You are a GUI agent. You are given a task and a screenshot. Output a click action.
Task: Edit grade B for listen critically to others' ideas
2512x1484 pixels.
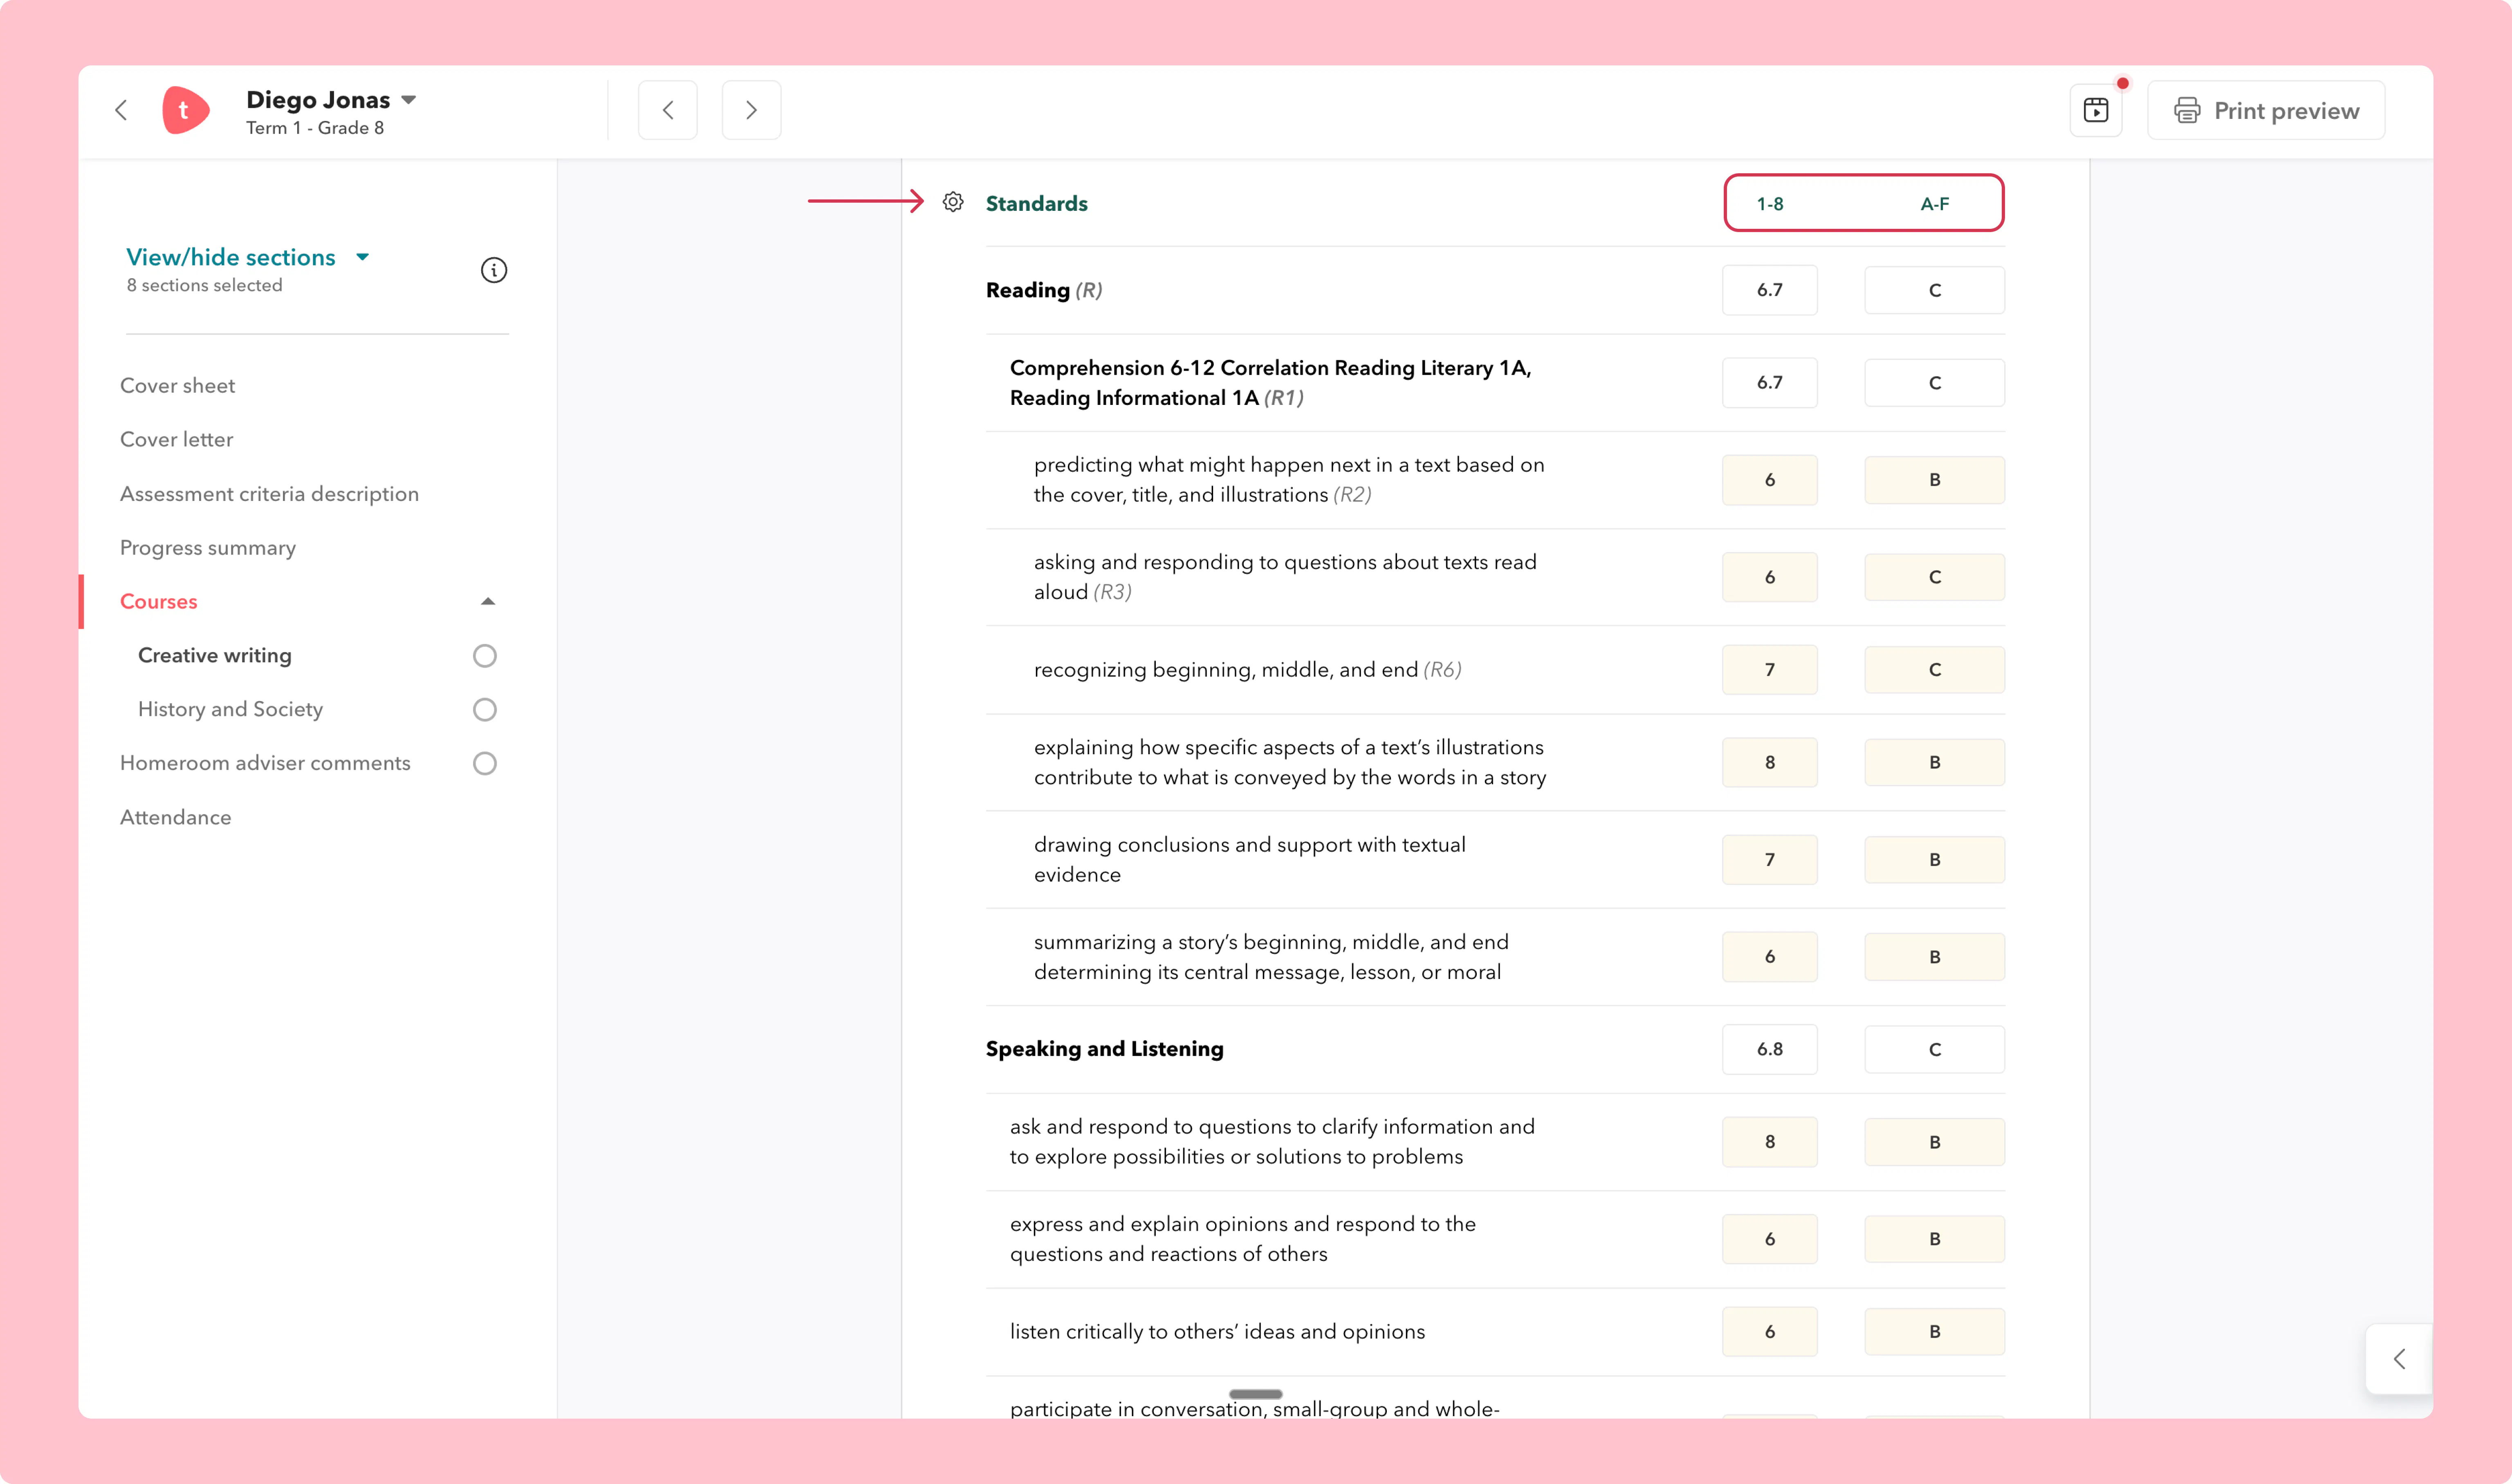click(1934, 1332)
